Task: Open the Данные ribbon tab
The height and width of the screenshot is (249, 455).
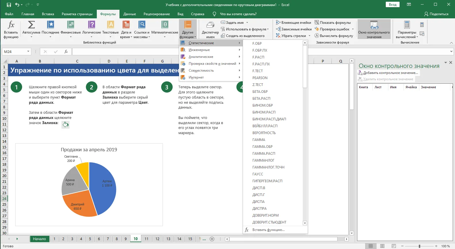Action: click(130, 14)
